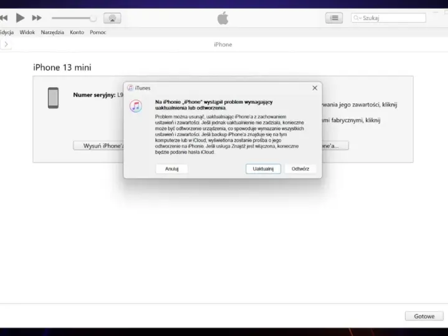Image resolution: width=448 pixels, height=336 pixels.
Task: Close the iTunes dialog with X
Action: pyautogui.click(x=315, y=88)
